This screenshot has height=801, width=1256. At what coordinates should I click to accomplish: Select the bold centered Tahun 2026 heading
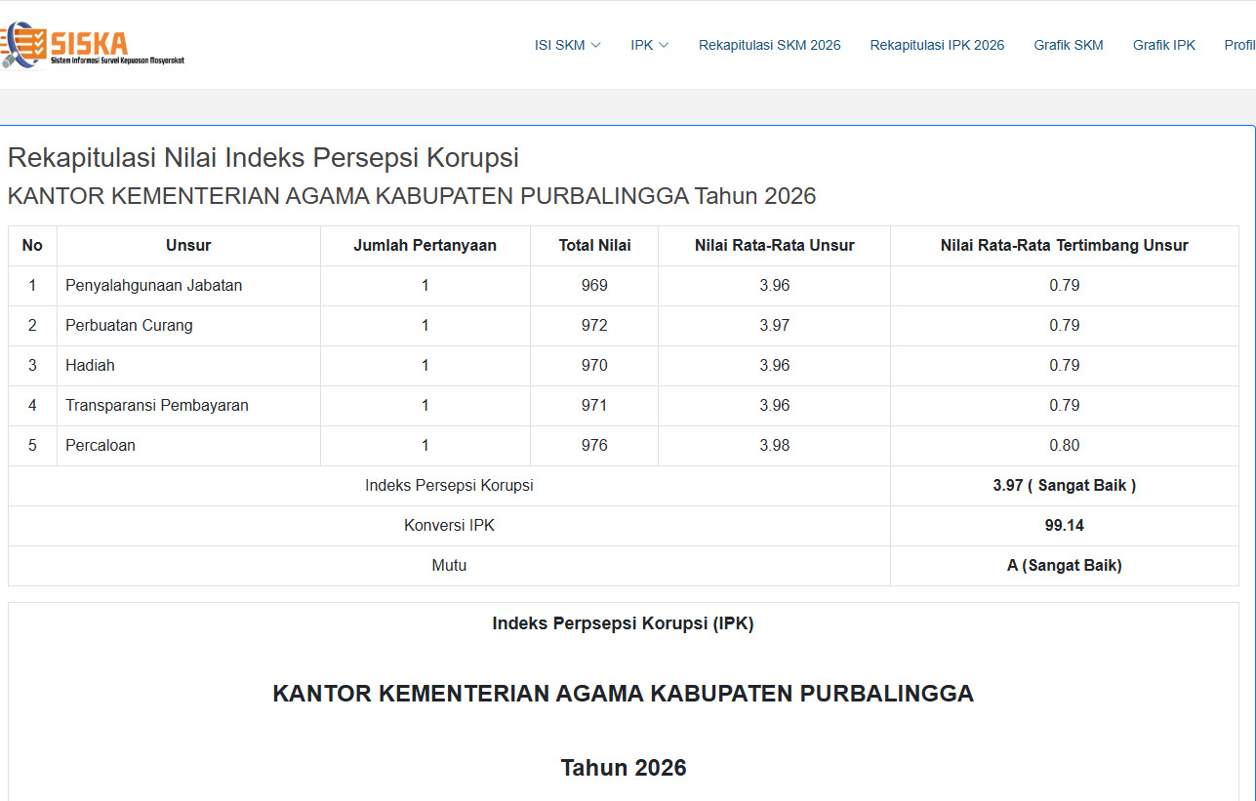pyautogui.click(x=624, y=768)
